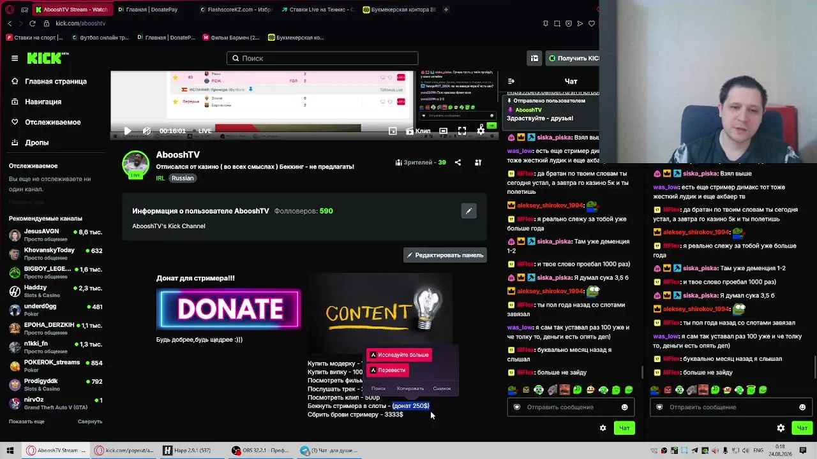Choose Исследуйте больше in the popup
The width and height of the screenshot is (817, 459).
(399, 355)
